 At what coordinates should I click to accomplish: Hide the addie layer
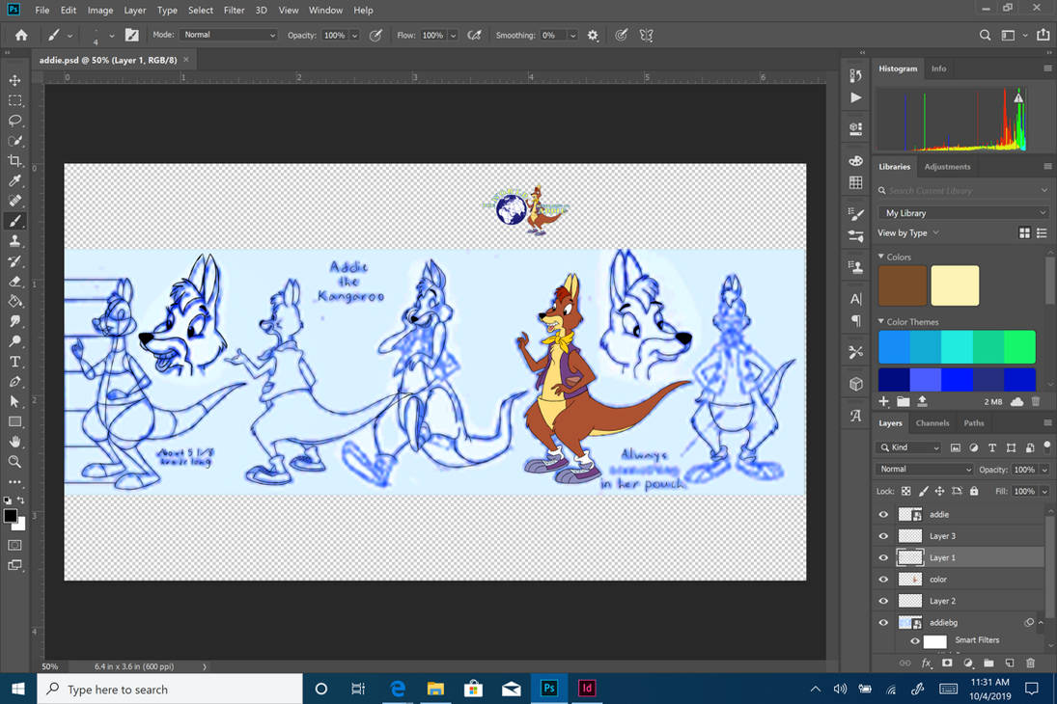(883, 515)
